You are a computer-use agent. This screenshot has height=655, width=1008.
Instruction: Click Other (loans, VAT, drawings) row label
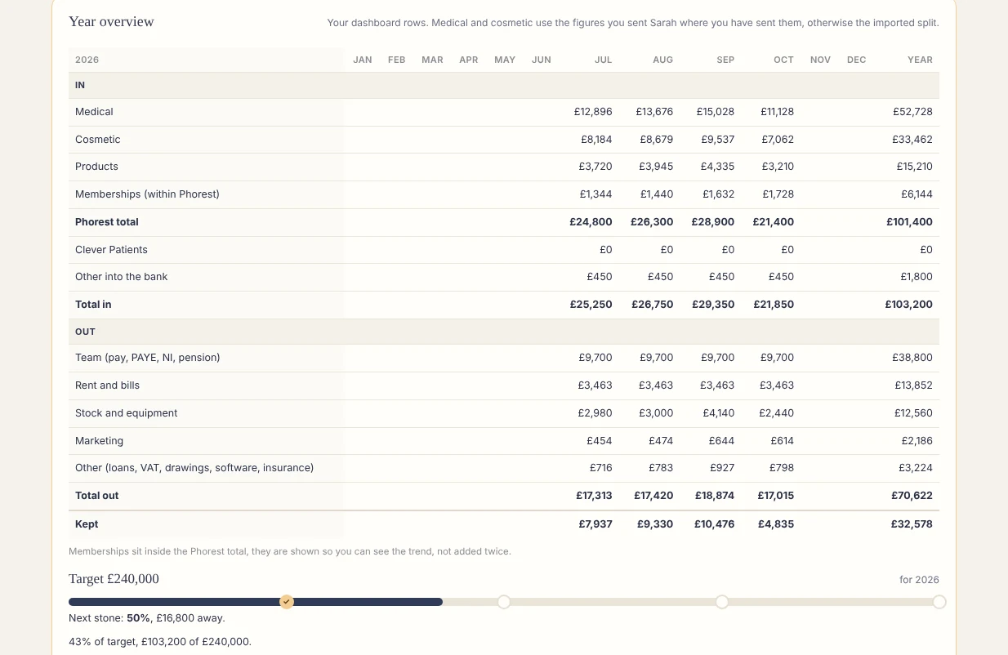point(194,468)
